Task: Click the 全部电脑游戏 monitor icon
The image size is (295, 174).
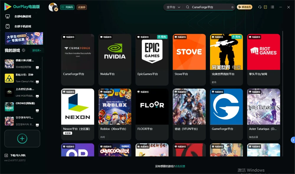Action: click(8, 16)
